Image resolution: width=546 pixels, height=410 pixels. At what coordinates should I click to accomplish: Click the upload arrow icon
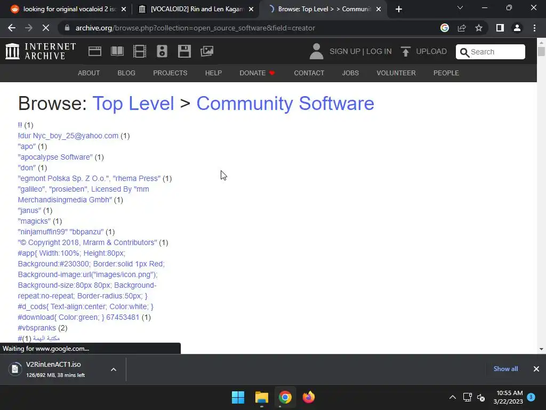[x=405, y=51]
